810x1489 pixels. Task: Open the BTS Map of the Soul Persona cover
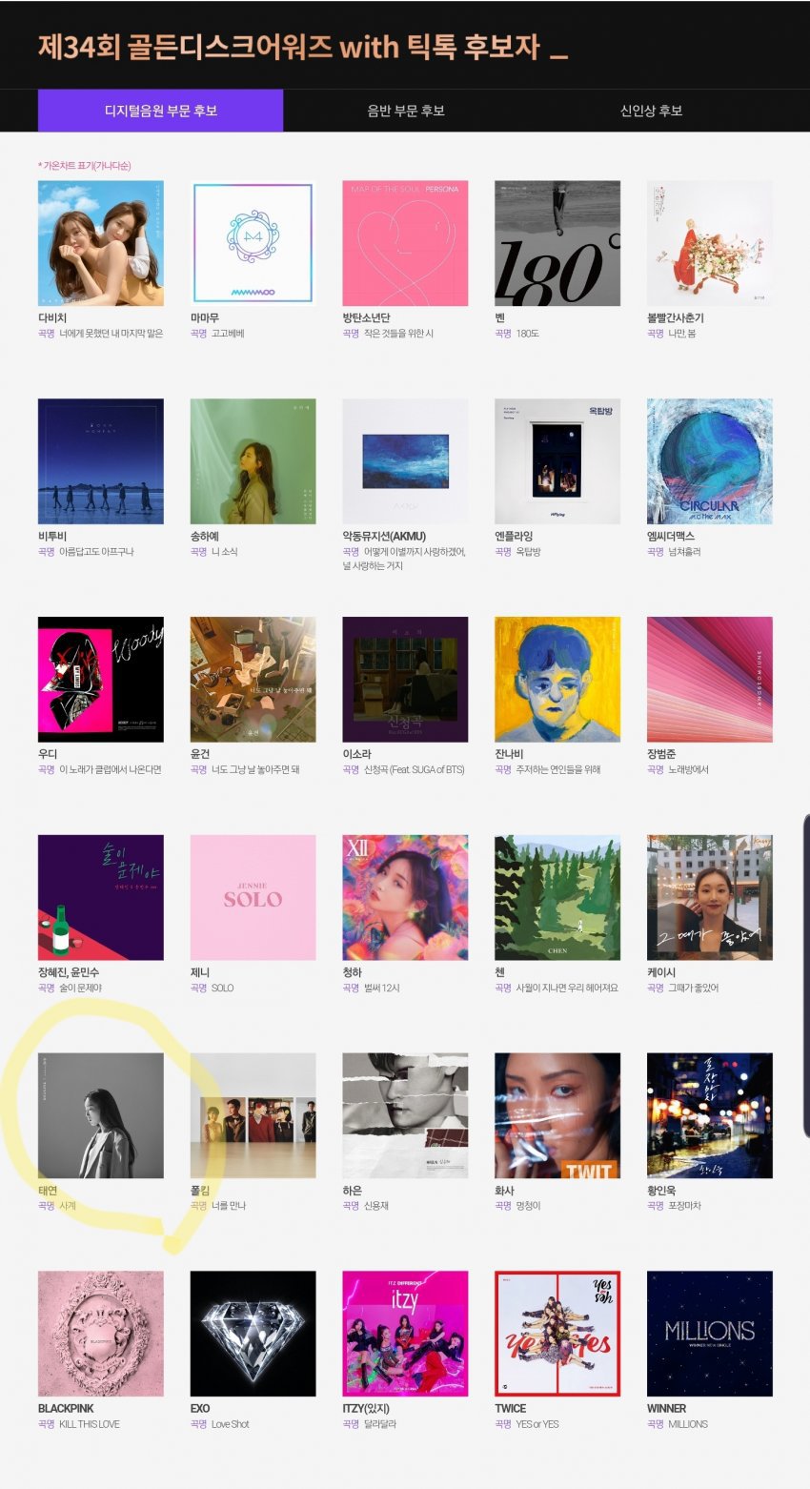coord(405,243)
